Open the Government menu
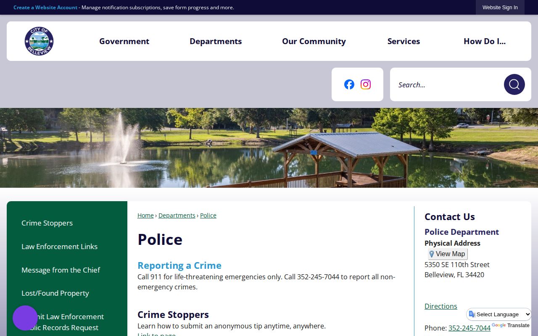 (x=124, y=41)
